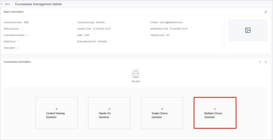Click the No data inbox icon
Viewport: 273px width, 140px height.
(x=136, y=74)
